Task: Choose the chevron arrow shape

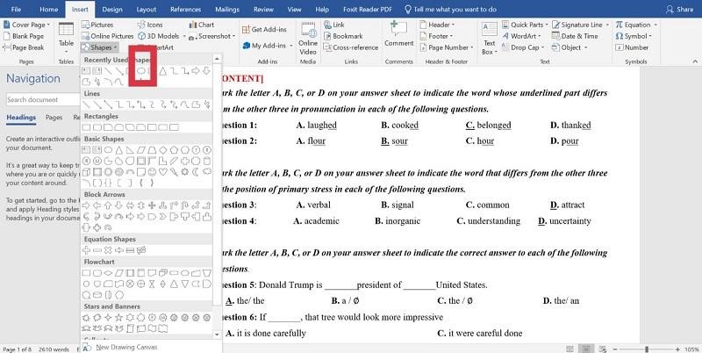Action: click(x=163, y=217)
